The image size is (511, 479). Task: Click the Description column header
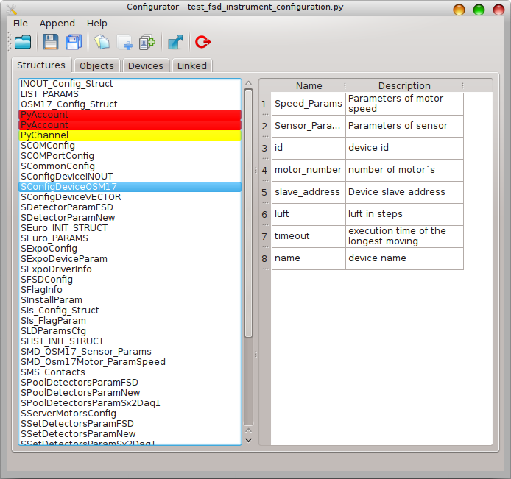pos(404,86)
